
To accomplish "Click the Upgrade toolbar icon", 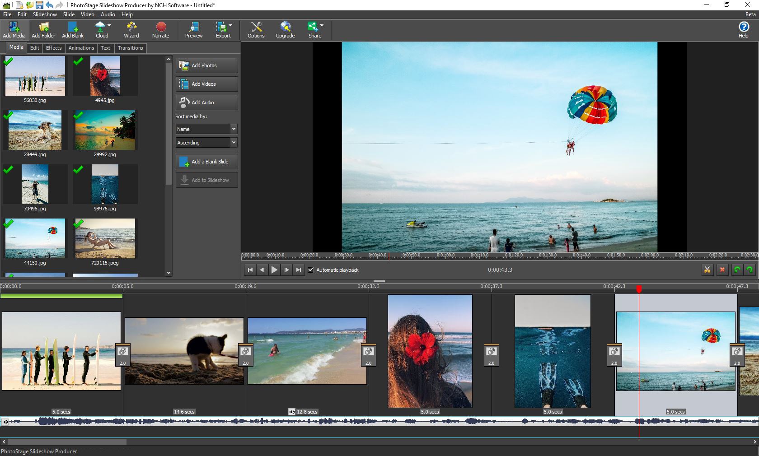I will (x=285, y=30).
